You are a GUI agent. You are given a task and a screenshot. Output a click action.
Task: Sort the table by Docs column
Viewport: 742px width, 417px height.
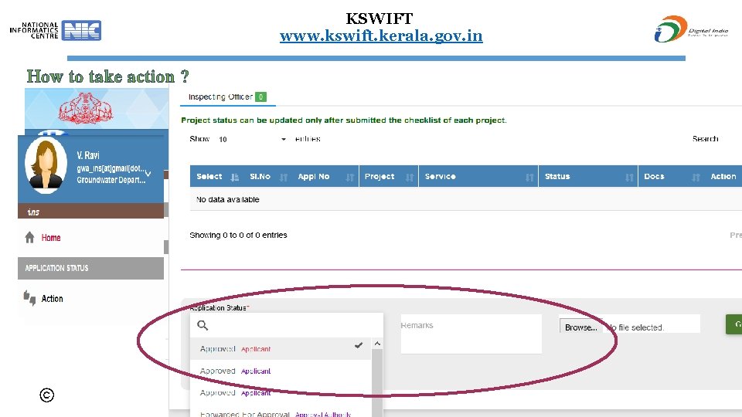[x=671, y=176]
